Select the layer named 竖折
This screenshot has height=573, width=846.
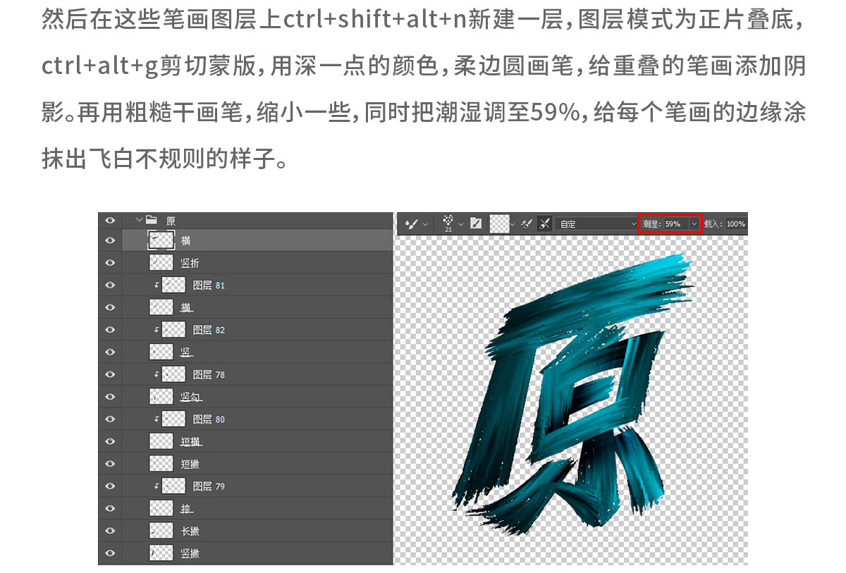click(190, 263)
